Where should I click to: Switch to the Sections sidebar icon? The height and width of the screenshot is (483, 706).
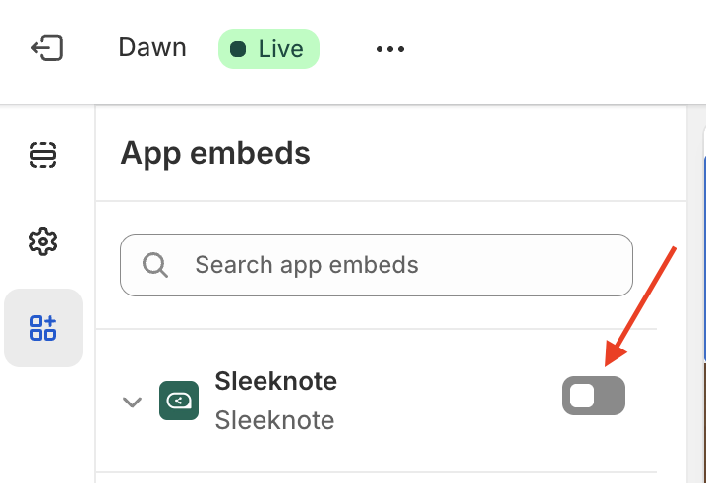point(43,155)
